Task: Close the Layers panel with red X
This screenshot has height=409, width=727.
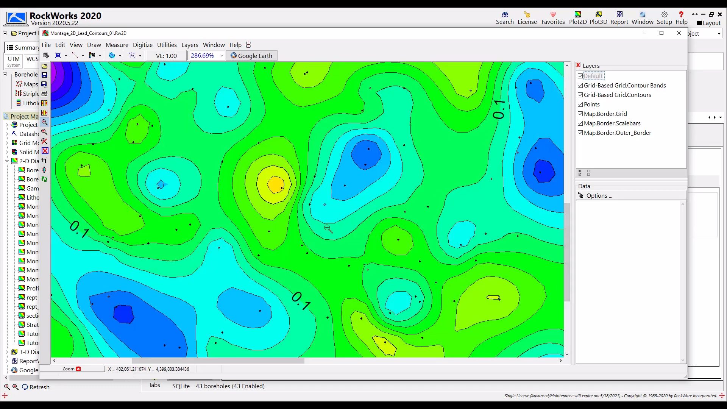Action: pyautogui.click(x=578, y=65)
